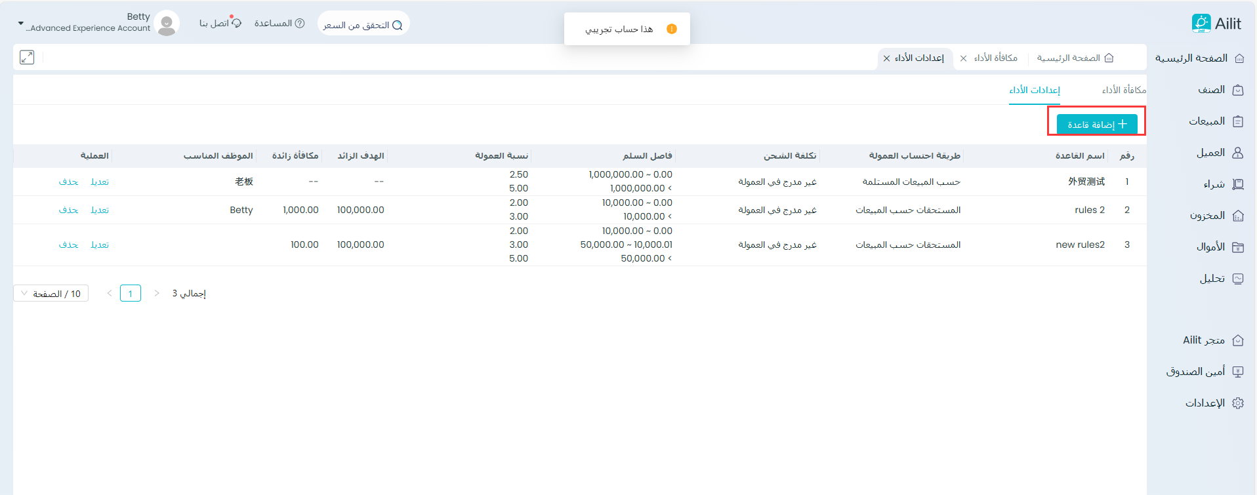Close the مكافأة الأداء tab
This screenshot has height=495, width=1257.
click(963, 58)
